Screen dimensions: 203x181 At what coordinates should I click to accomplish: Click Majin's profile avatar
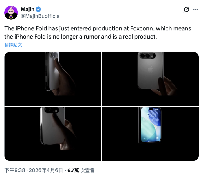(x=11, y=13)
